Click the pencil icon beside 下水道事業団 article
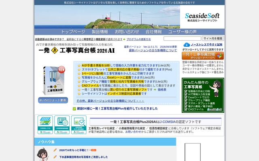Image resolution: width=259 pixels, height=161 pixels. point(55,157)
